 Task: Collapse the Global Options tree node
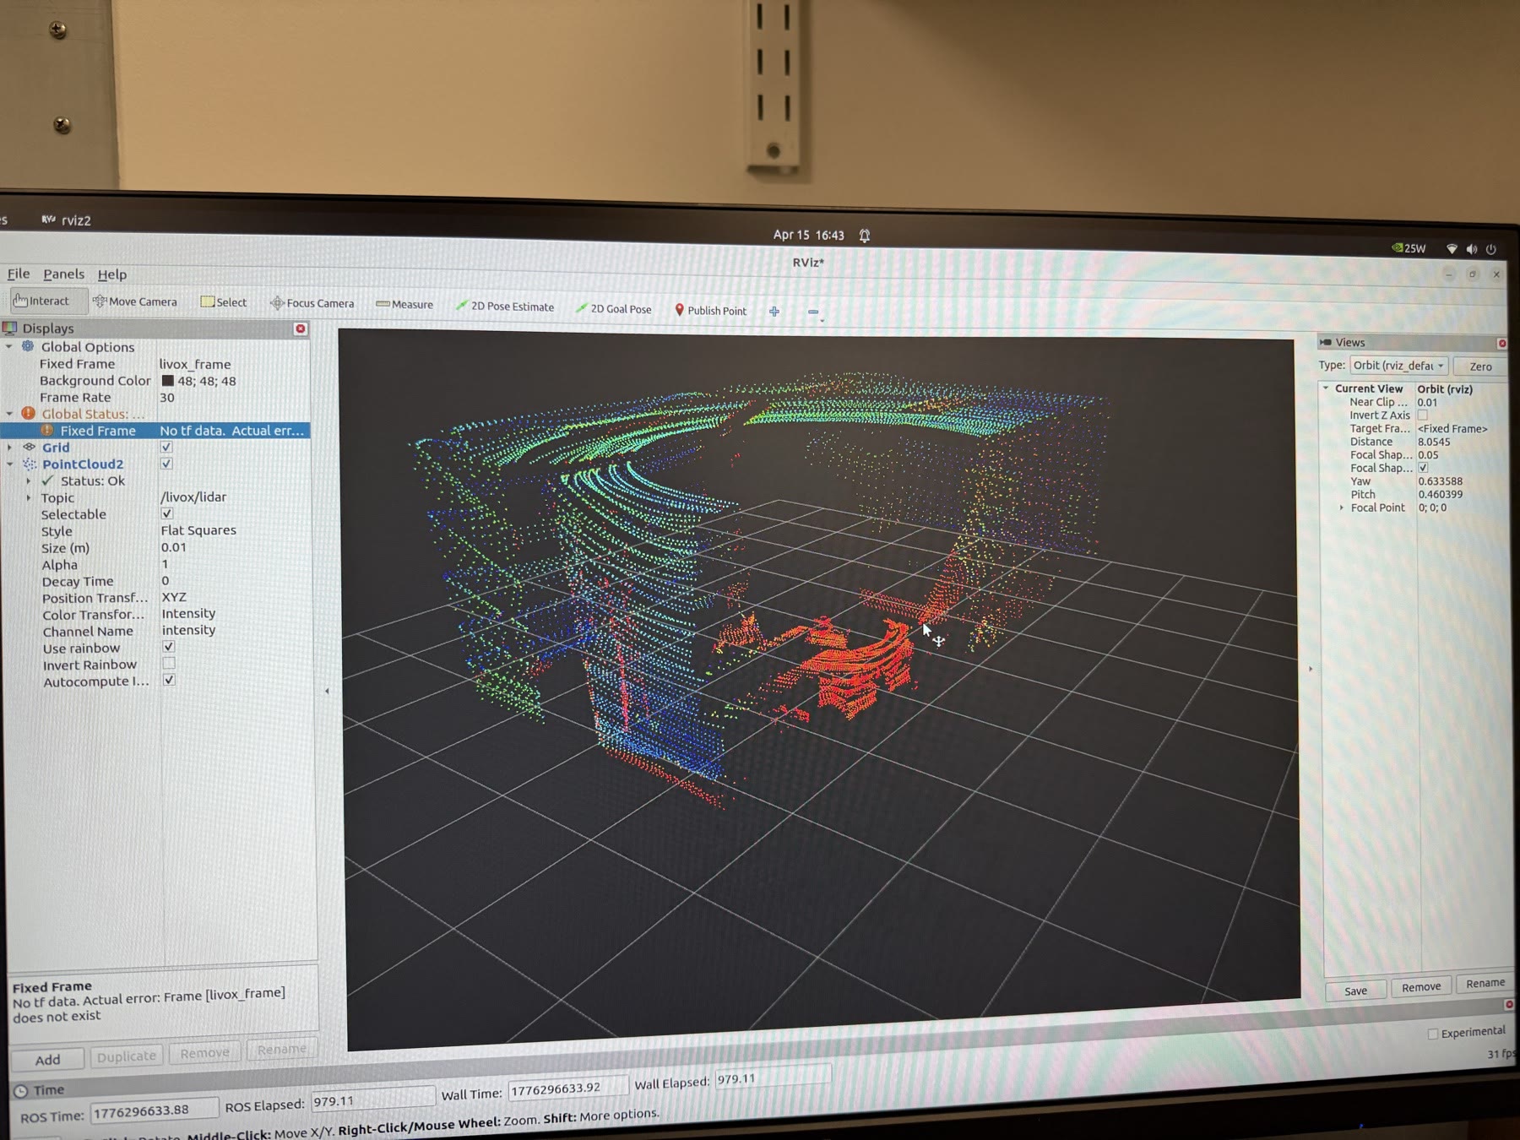pos(9,346)
